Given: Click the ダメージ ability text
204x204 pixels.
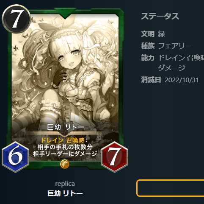Looking at the screenshot, I should pos(171,68).
